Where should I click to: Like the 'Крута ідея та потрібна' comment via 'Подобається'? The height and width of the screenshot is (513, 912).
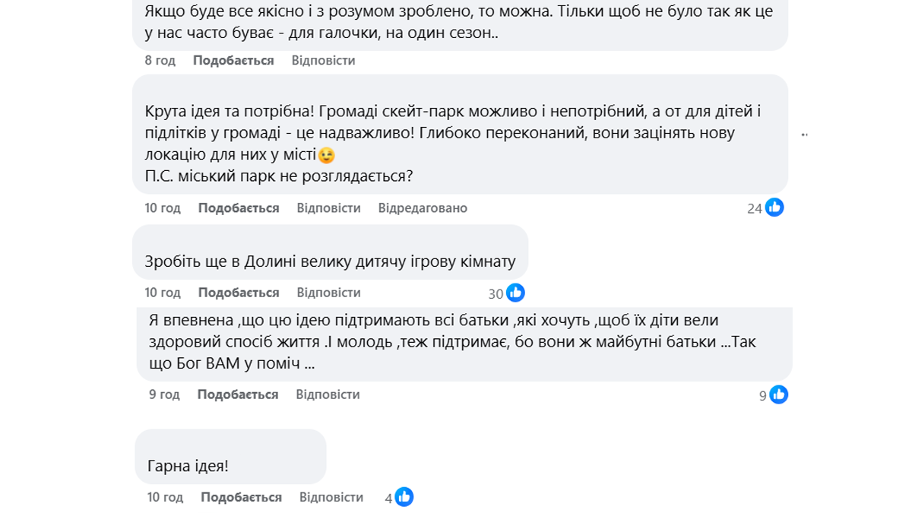click(x=239, y=208)
